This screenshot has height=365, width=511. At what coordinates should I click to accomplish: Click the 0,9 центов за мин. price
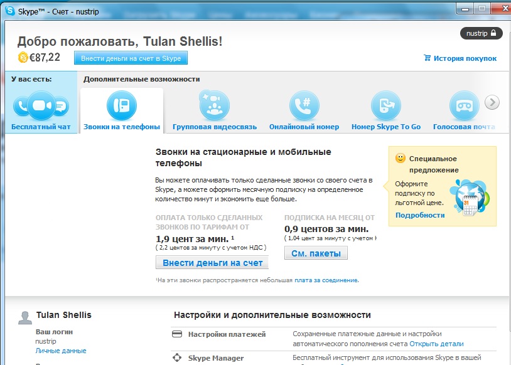coord(326,229)
